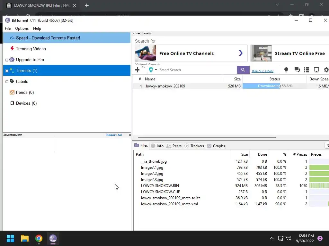Click the Trending Videos lightning icon
Screen dimensions: 329x246
tap(12, 49)
